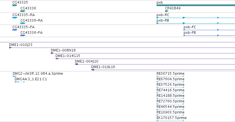Click the alignment line under EK170157.5prime
This screenshot has height=122, width=235.
pyautogui.click(x=170, y=121)
